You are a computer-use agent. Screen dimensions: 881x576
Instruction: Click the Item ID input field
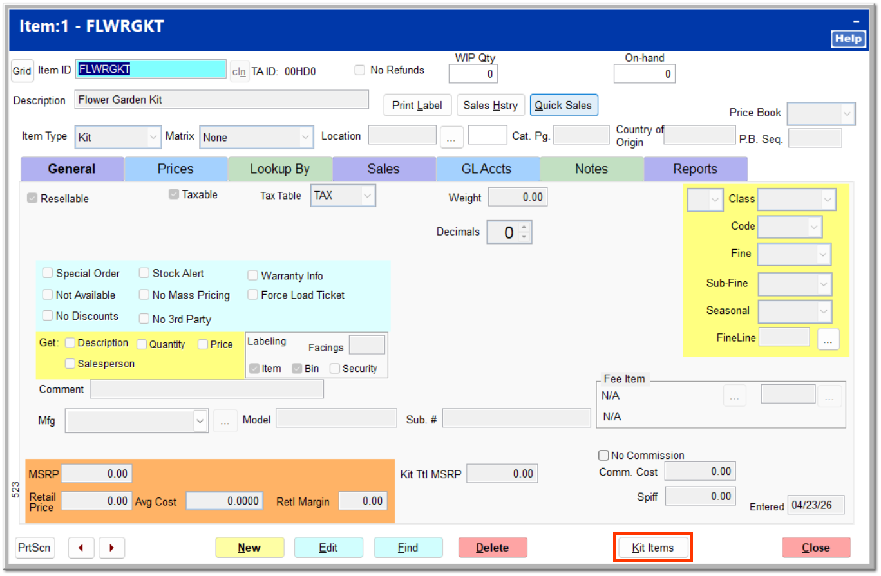[151, 70]
